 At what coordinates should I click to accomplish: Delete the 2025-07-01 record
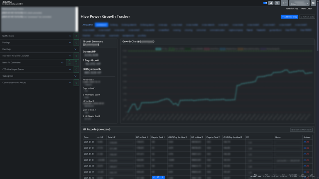(308, 160)
